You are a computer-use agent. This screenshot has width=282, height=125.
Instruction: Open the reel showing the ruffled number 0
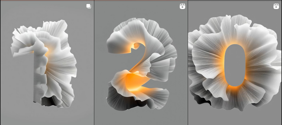[235, 63]
